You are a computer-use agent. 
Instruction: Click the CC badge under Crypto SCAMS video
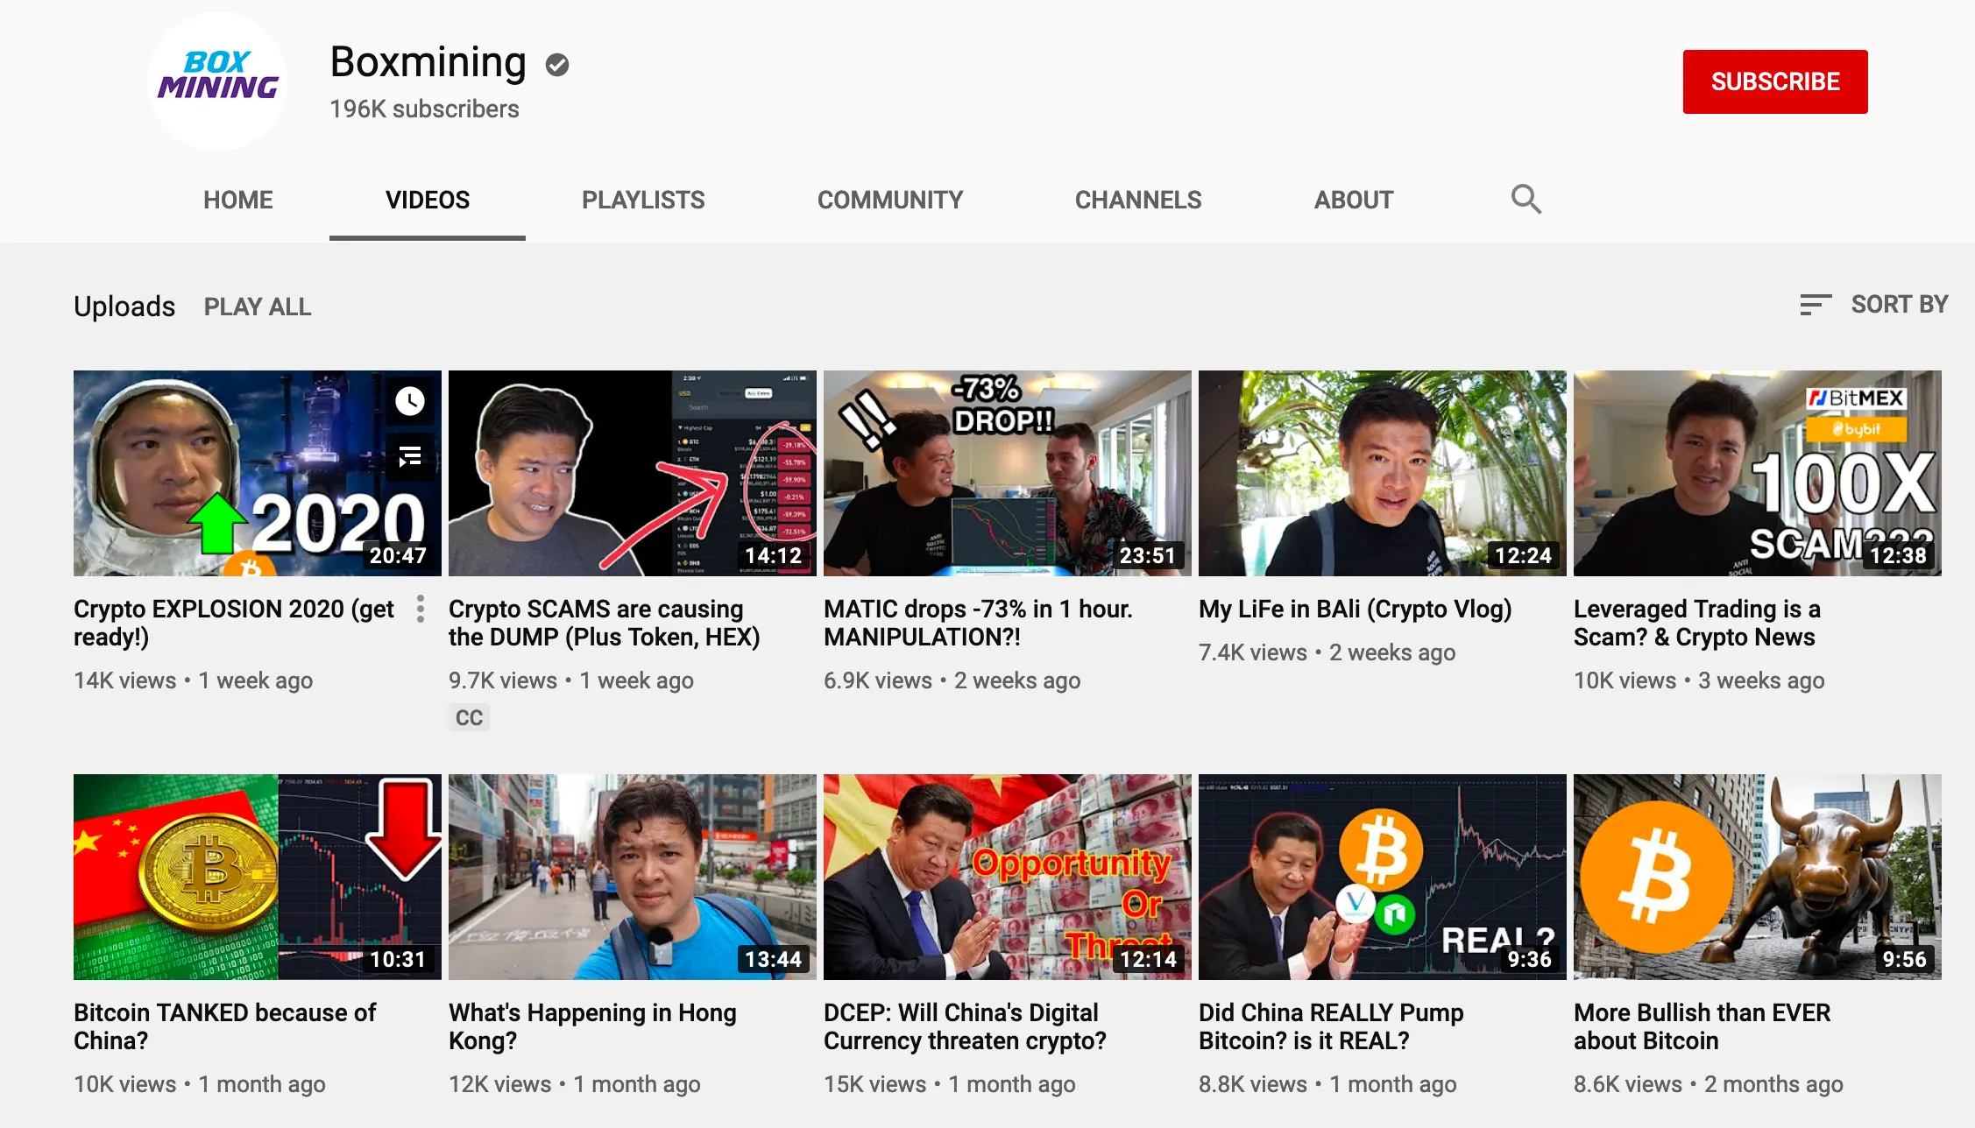point(469,716)
